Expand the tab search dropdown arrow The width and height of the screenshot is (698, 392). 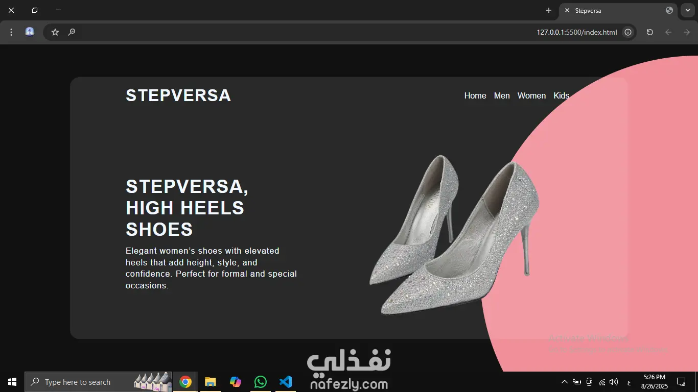(x=688, y=10)
